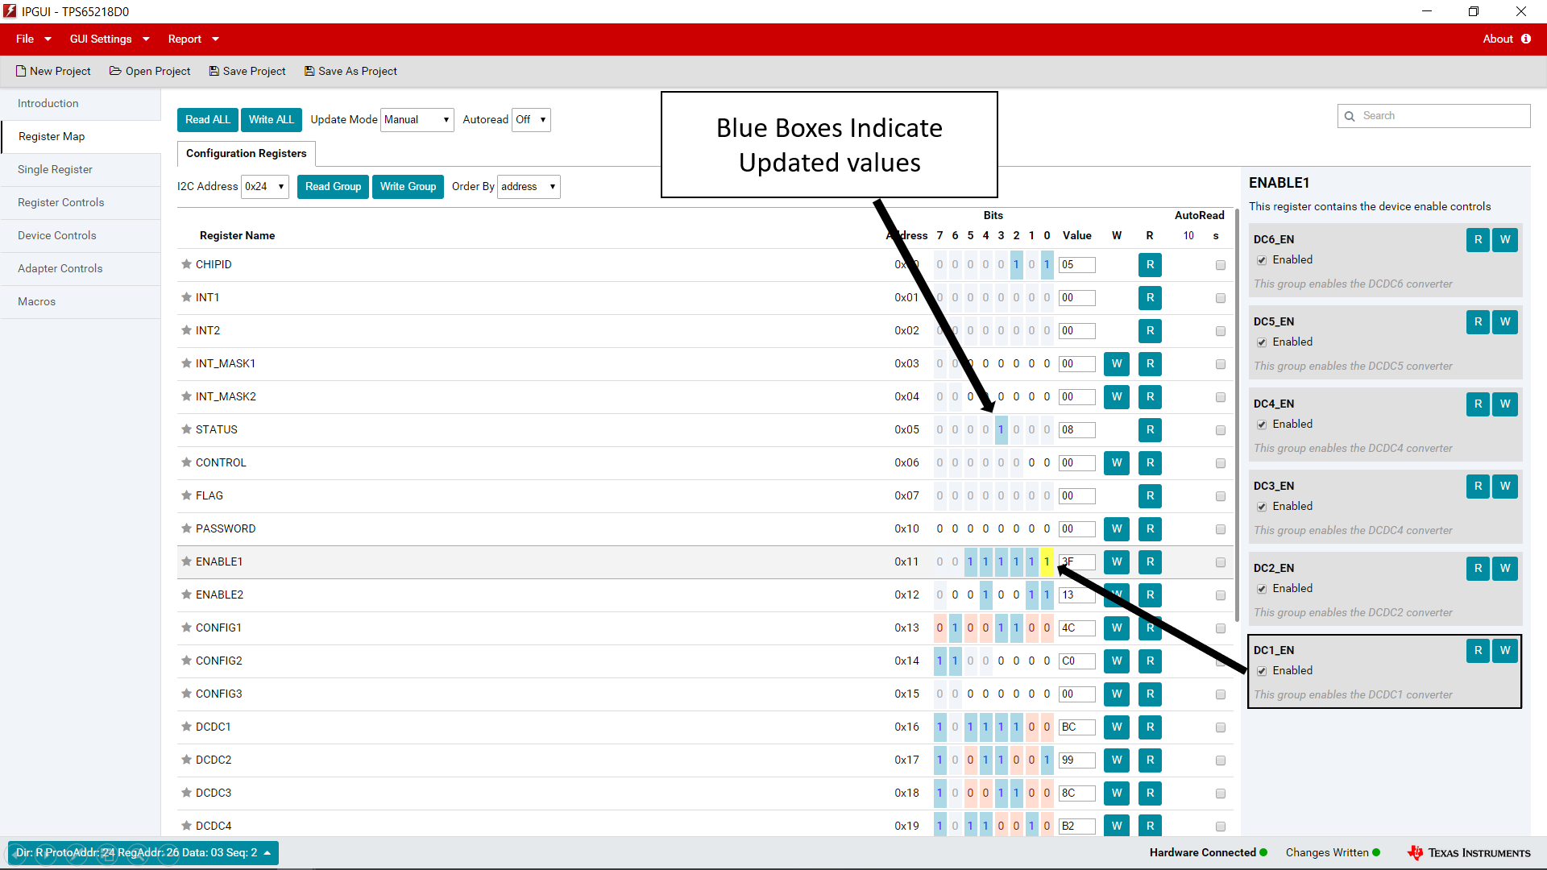Toggle DC1_EN Enabled checkbox
Viewport: 1547px width, 870px height.
pyautogui.click(x=1262, y=671)
